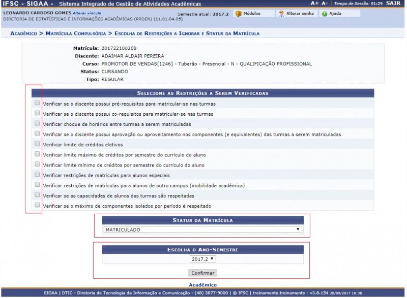Open the Módulos icon in header

coord(238,13)
